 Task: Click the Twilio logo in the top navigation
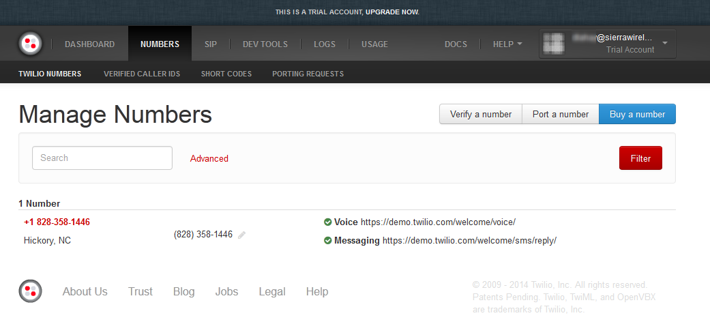pyautogui.click(x=30, y=44)
